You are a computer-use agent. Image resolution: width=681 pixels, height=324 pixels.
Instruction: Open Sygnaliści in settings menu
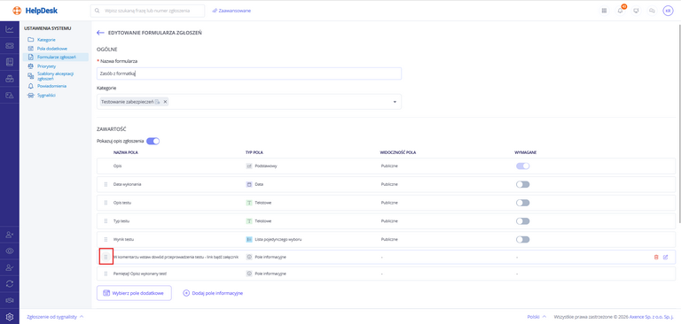point(46,96)
